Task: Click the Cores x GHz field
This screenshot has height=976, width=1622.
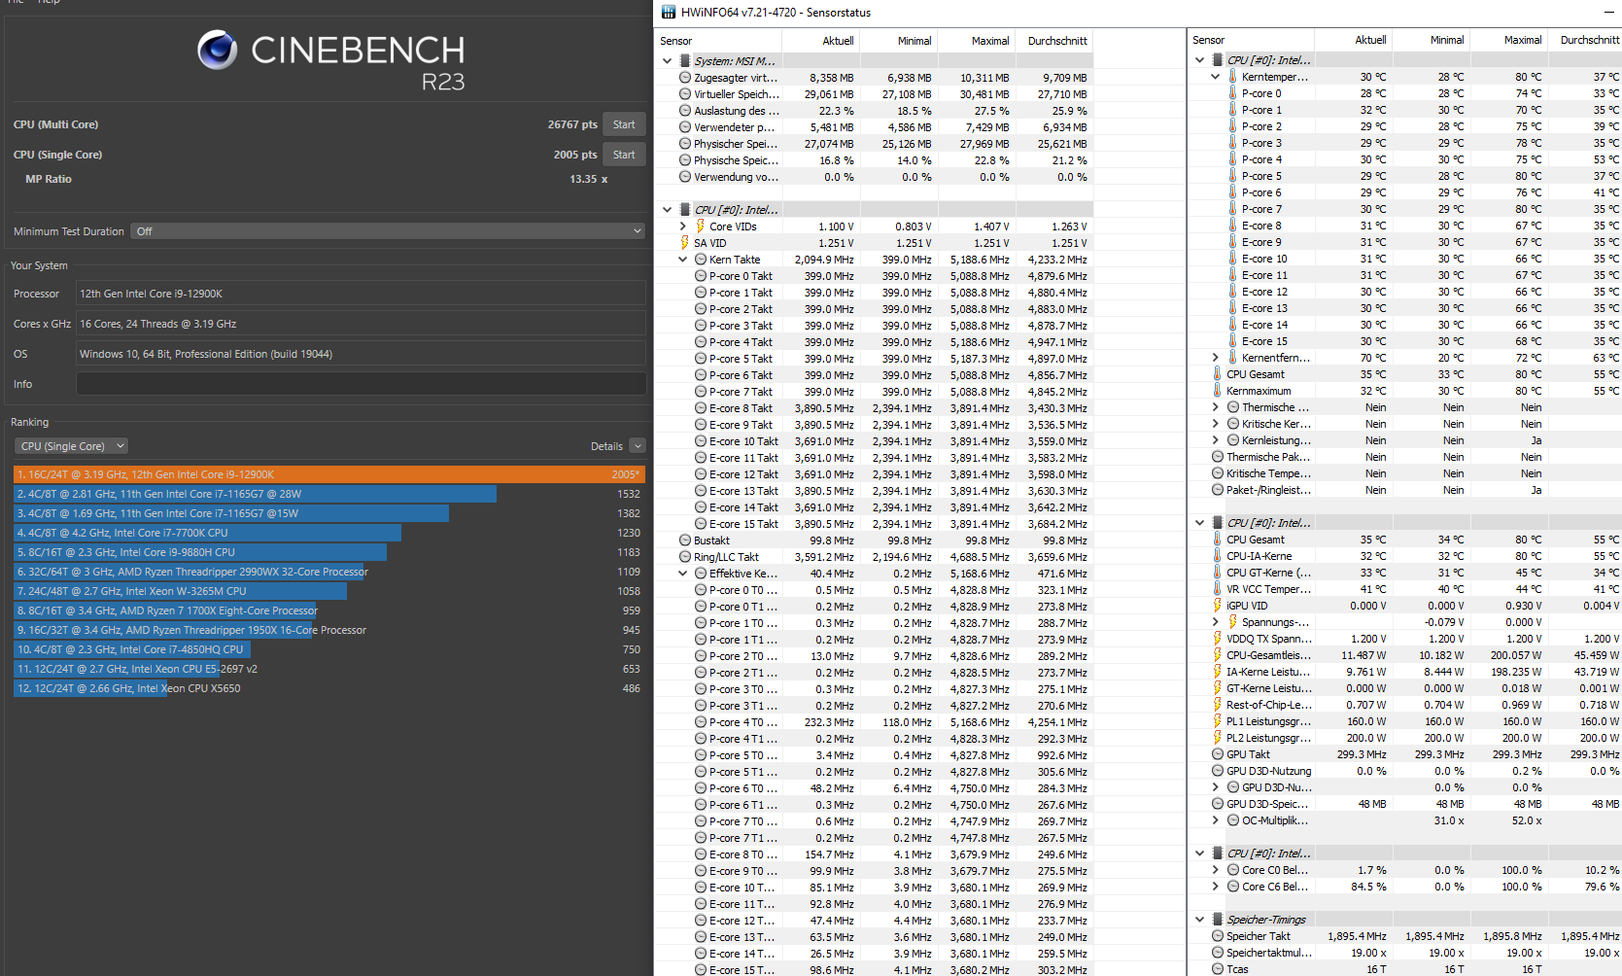Action: point(361,324)
